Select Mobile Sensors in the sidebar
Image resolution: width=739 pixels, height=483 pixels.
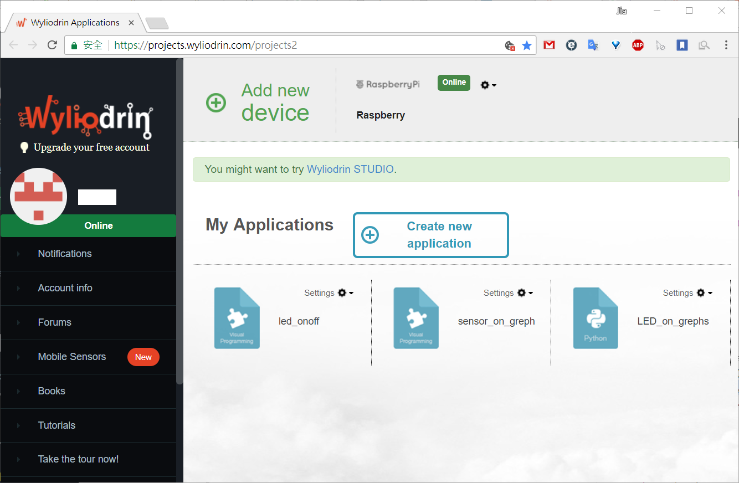click(72, 357)
